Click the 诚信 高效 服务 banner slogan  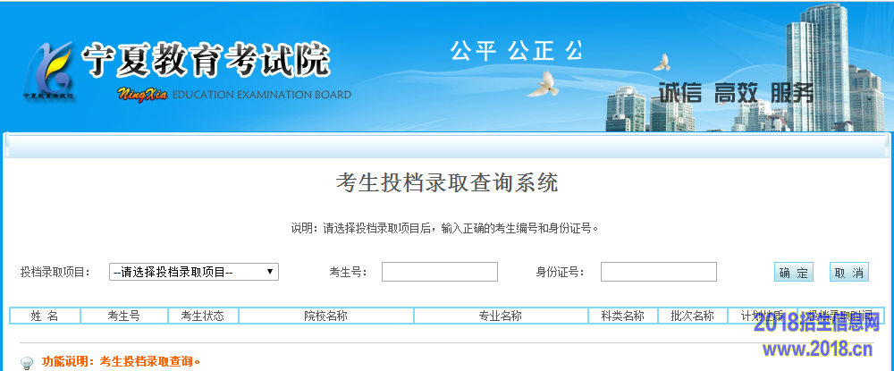[736, 92]
